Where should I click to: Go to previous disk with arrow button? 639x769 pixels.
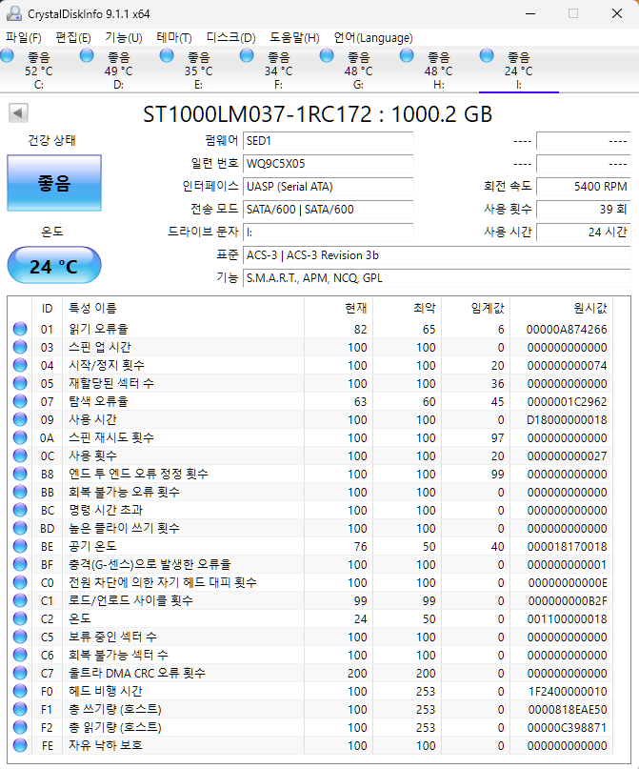tap(18, 113)
